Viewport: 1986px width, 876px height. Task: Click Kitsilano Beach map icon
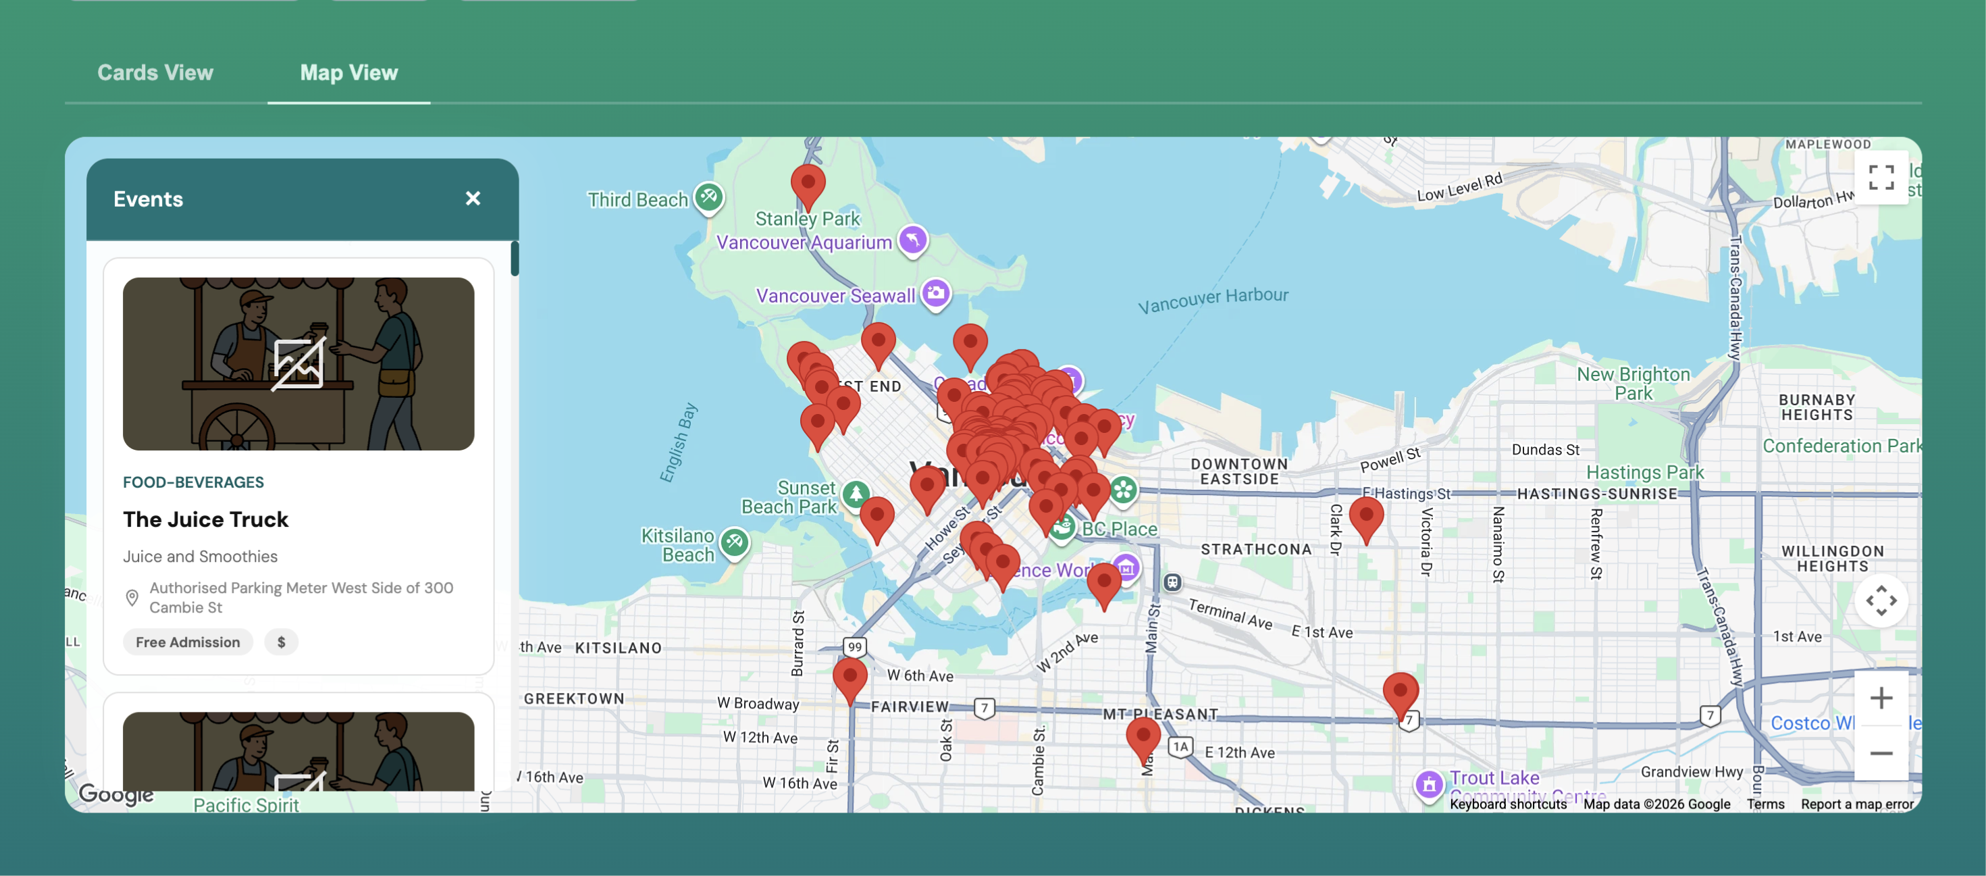click(735, 543)
